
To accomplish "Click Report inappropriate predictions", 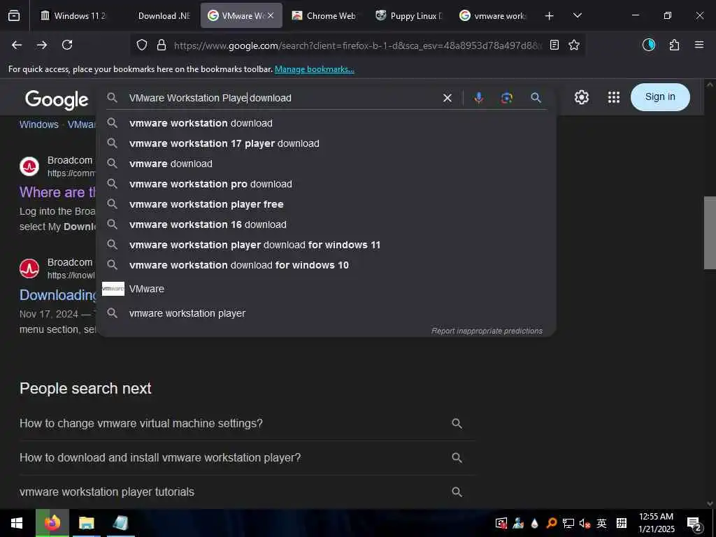I will pyautogui.click(x=487, y=331).
